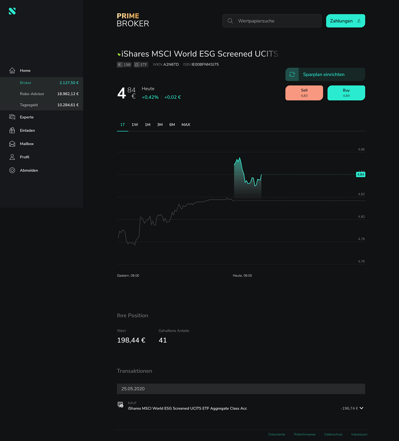Viewport: 399px width, 441px height.
Task: Click the teal S logo icon
Action: 12,11
